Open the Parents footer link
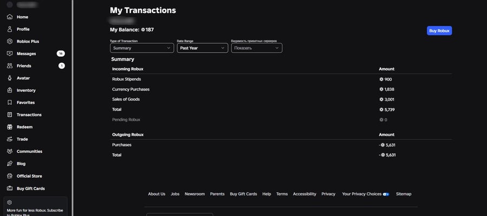The width and height of the screenshot is (487, 216). tap(217, 194)
